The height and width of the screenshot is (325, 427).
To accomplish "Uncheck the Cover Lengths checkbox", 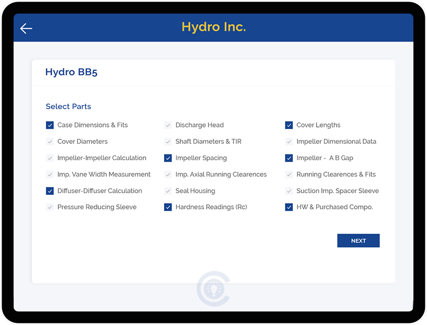I will [x=289, y=125].
